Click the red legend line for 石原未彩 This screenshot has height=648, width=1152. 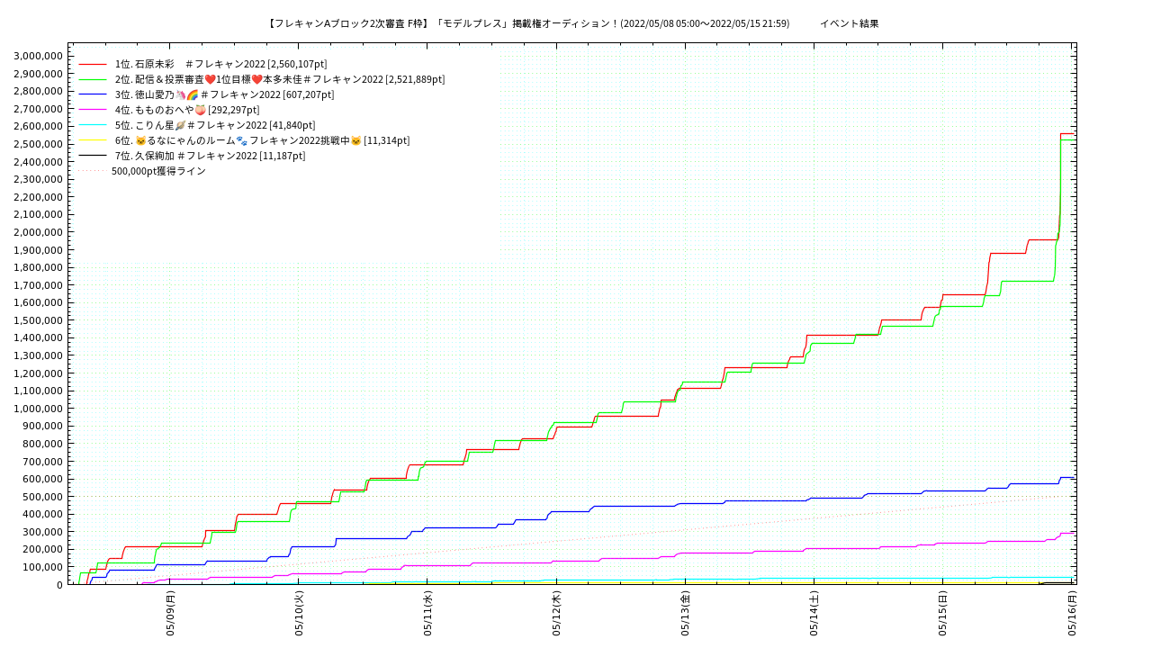pyautogui.click(x=93, y=64)
